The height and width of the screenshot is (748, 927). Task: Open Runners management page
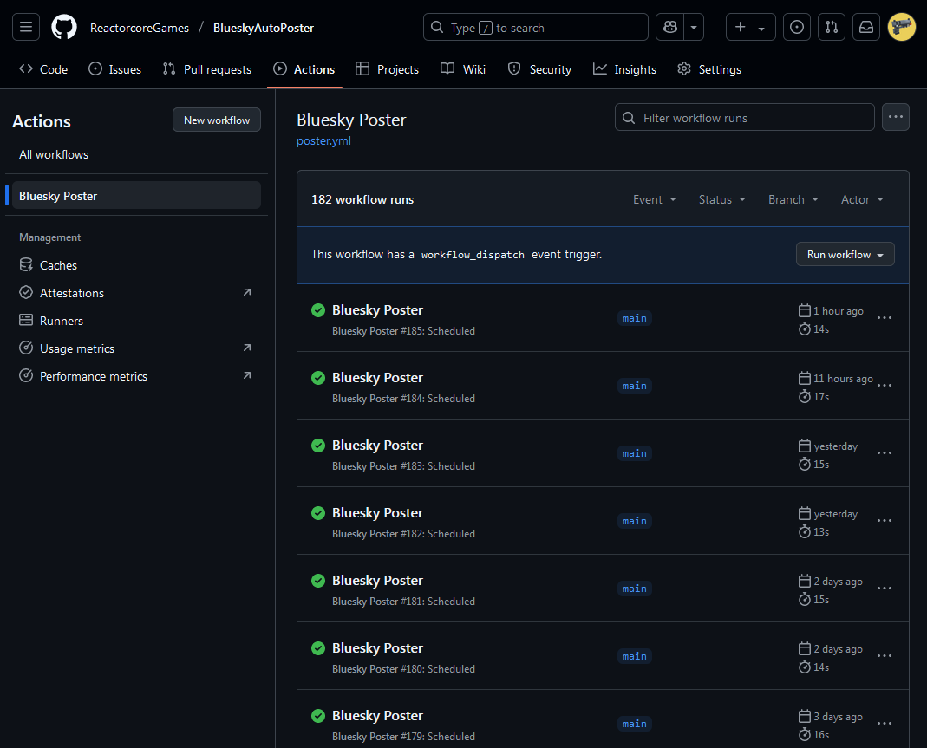(136, 321)
